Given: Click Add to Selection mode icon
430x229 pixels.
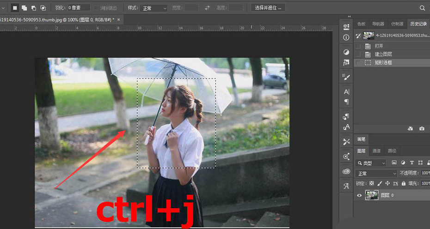Looking at the screenshot, I should 24,8.
